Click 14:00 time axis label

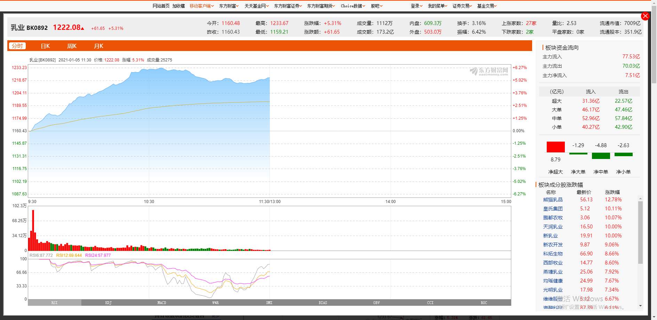[390, 202]
